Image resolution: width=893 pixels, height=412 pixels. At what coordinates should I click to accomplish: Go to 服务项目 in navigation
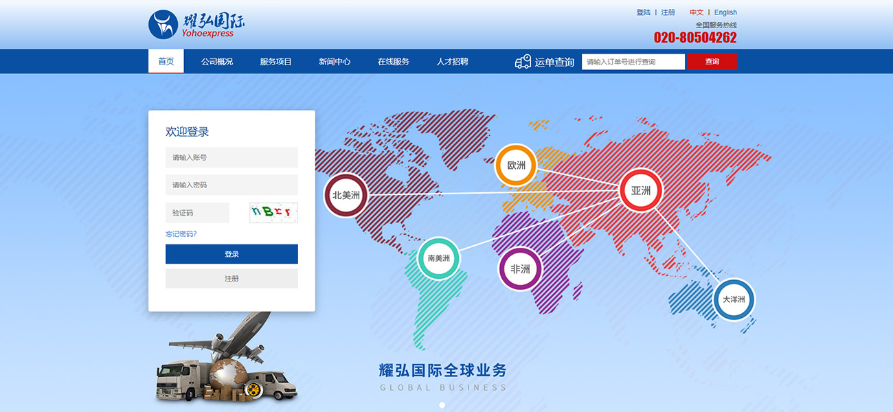(x=275, y=62)
